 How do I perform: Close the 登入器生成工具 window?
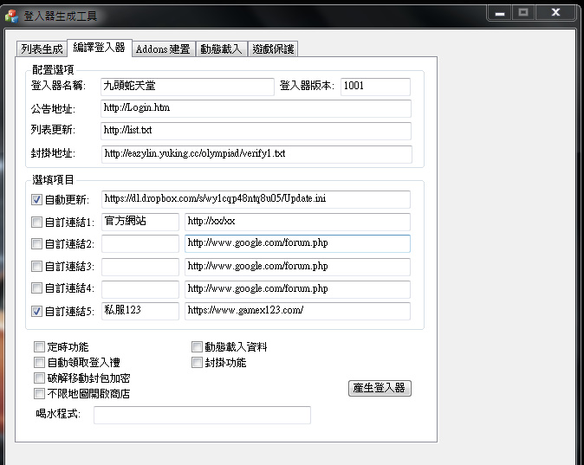click(555, 13)
